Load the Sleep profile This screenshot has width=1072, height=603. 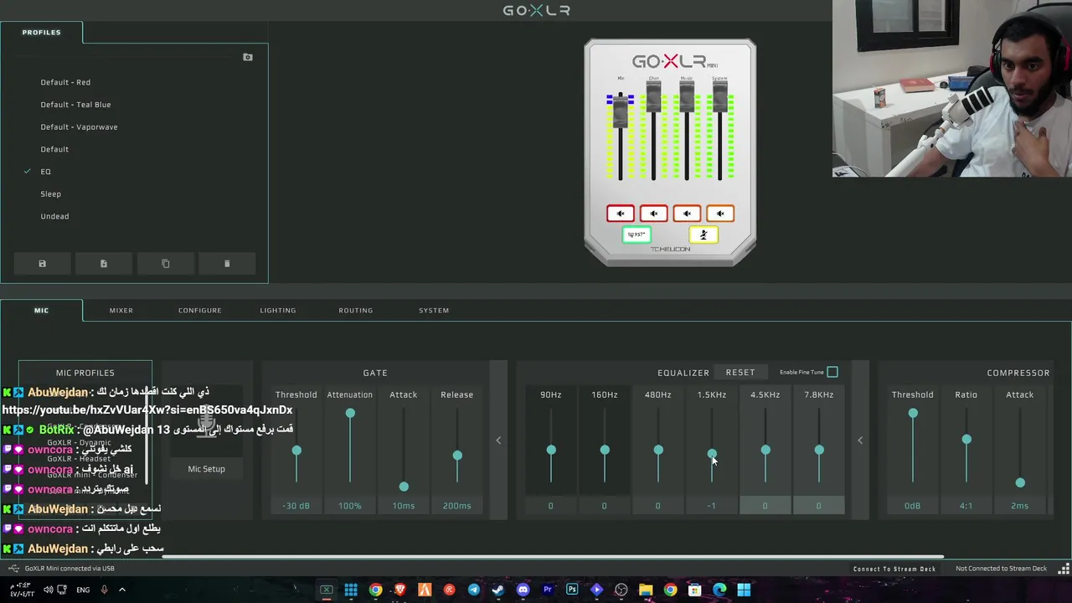click(50, 193)
